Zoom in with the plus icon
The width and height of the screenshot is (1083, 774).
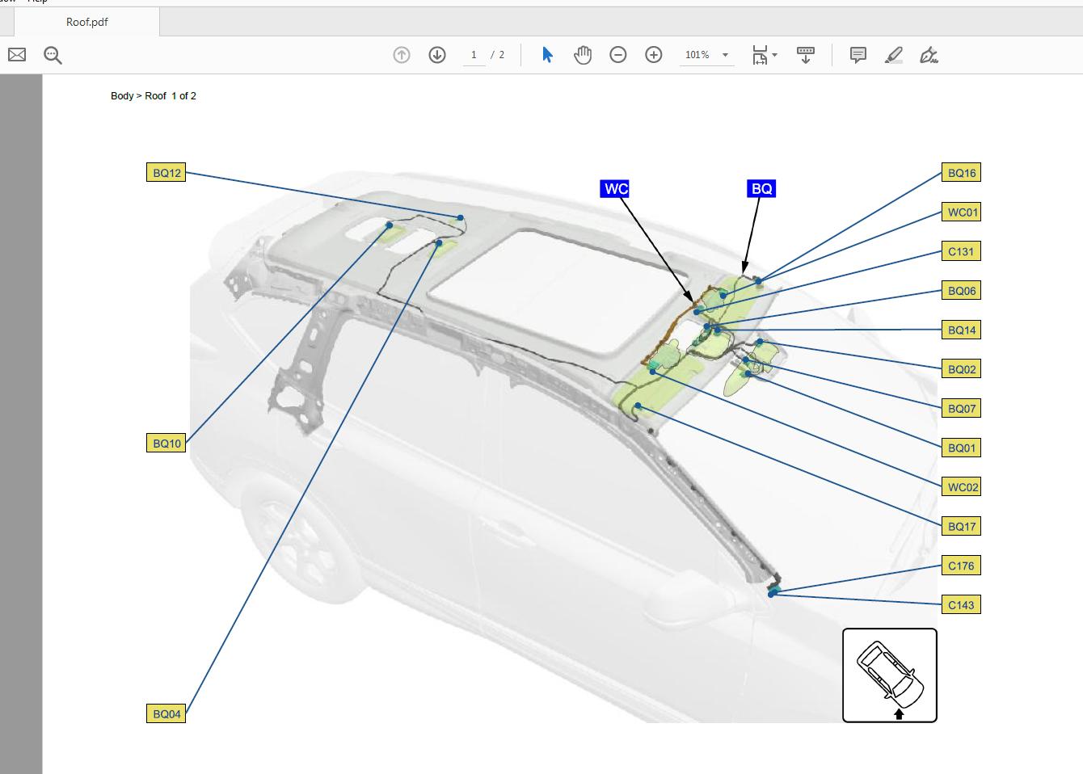(654, 55)
